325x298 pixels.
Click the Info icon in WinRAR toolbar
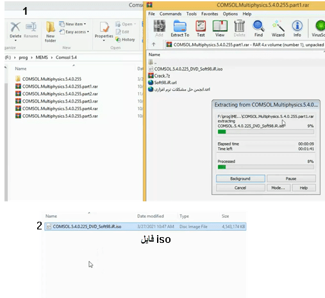click(297, 28)
